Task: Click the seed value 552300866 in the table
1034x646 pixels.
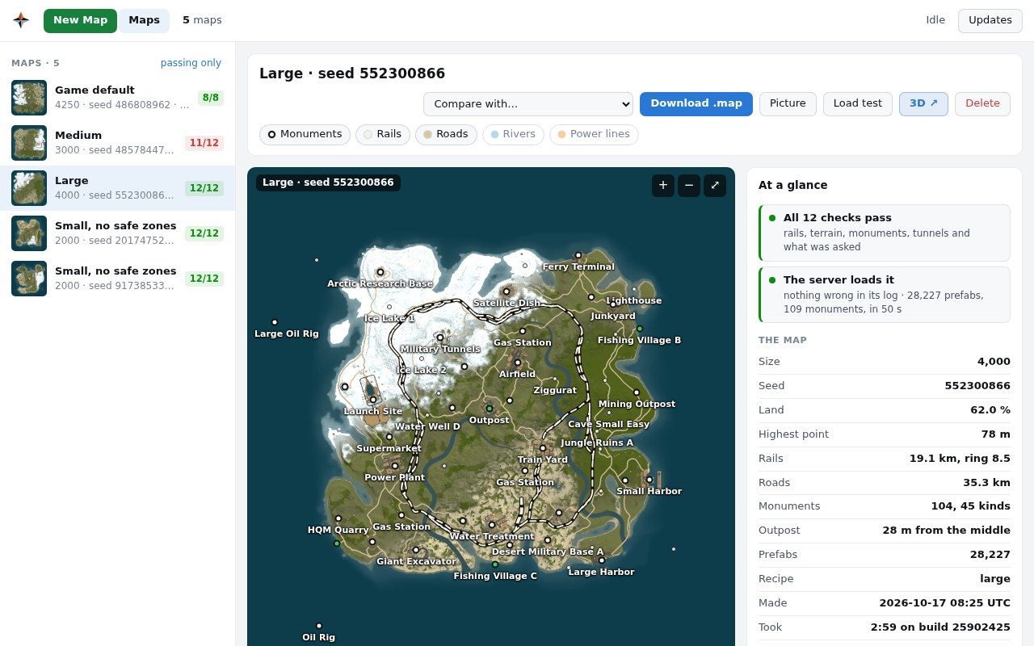Action: click(977, 386)
